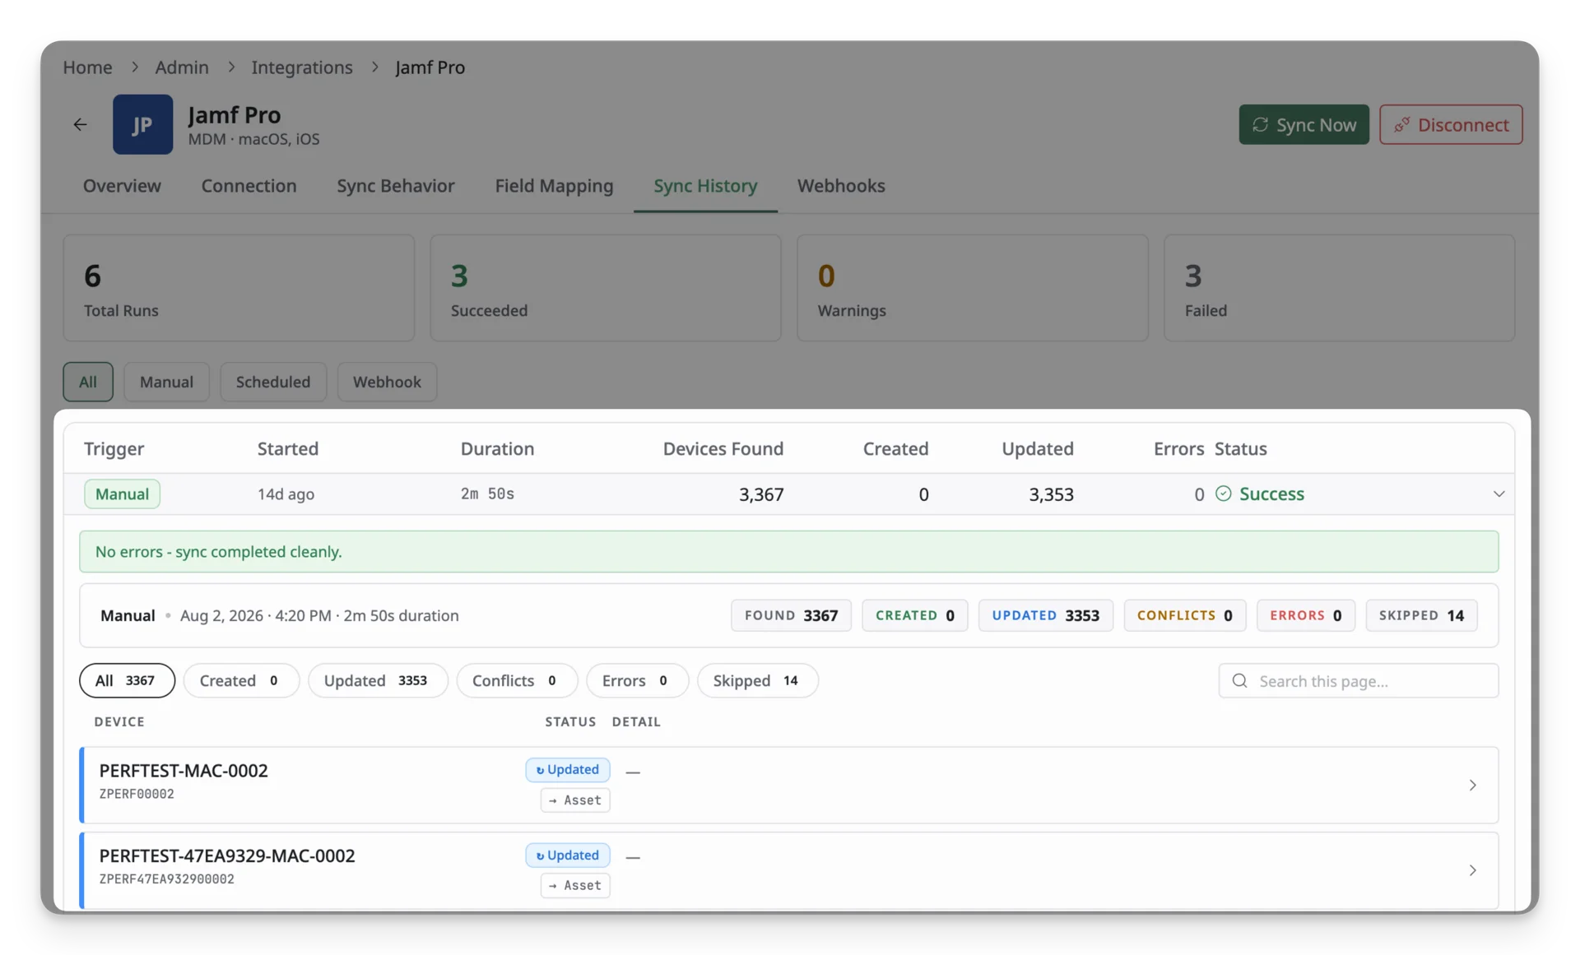This screenshot has width=1580, height=955.
Task: Focus the Search this page field
Action: (1359, 681)
